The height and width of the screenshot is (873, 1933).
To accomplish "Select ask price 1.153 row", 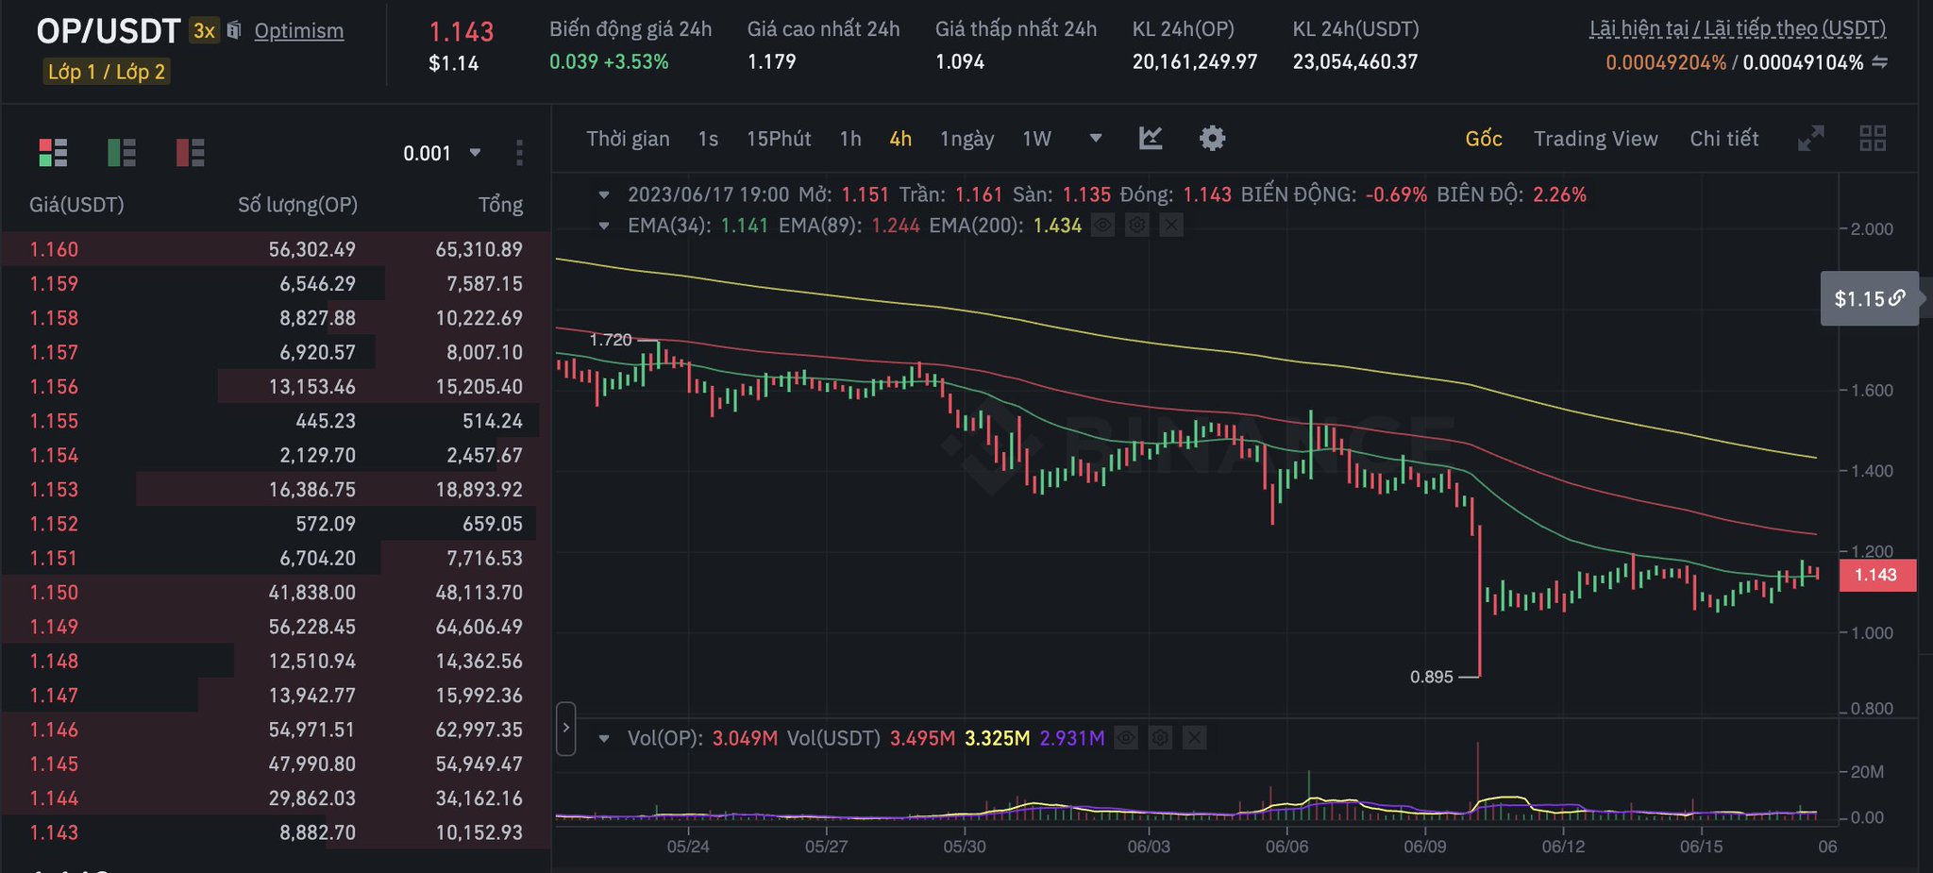I will pyautogui.click(x=276, y=489).
